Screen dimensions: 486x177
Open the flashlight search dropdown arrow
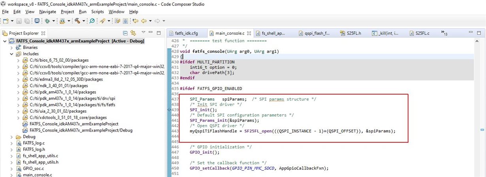pyautogui.click(x=108, y=21)
